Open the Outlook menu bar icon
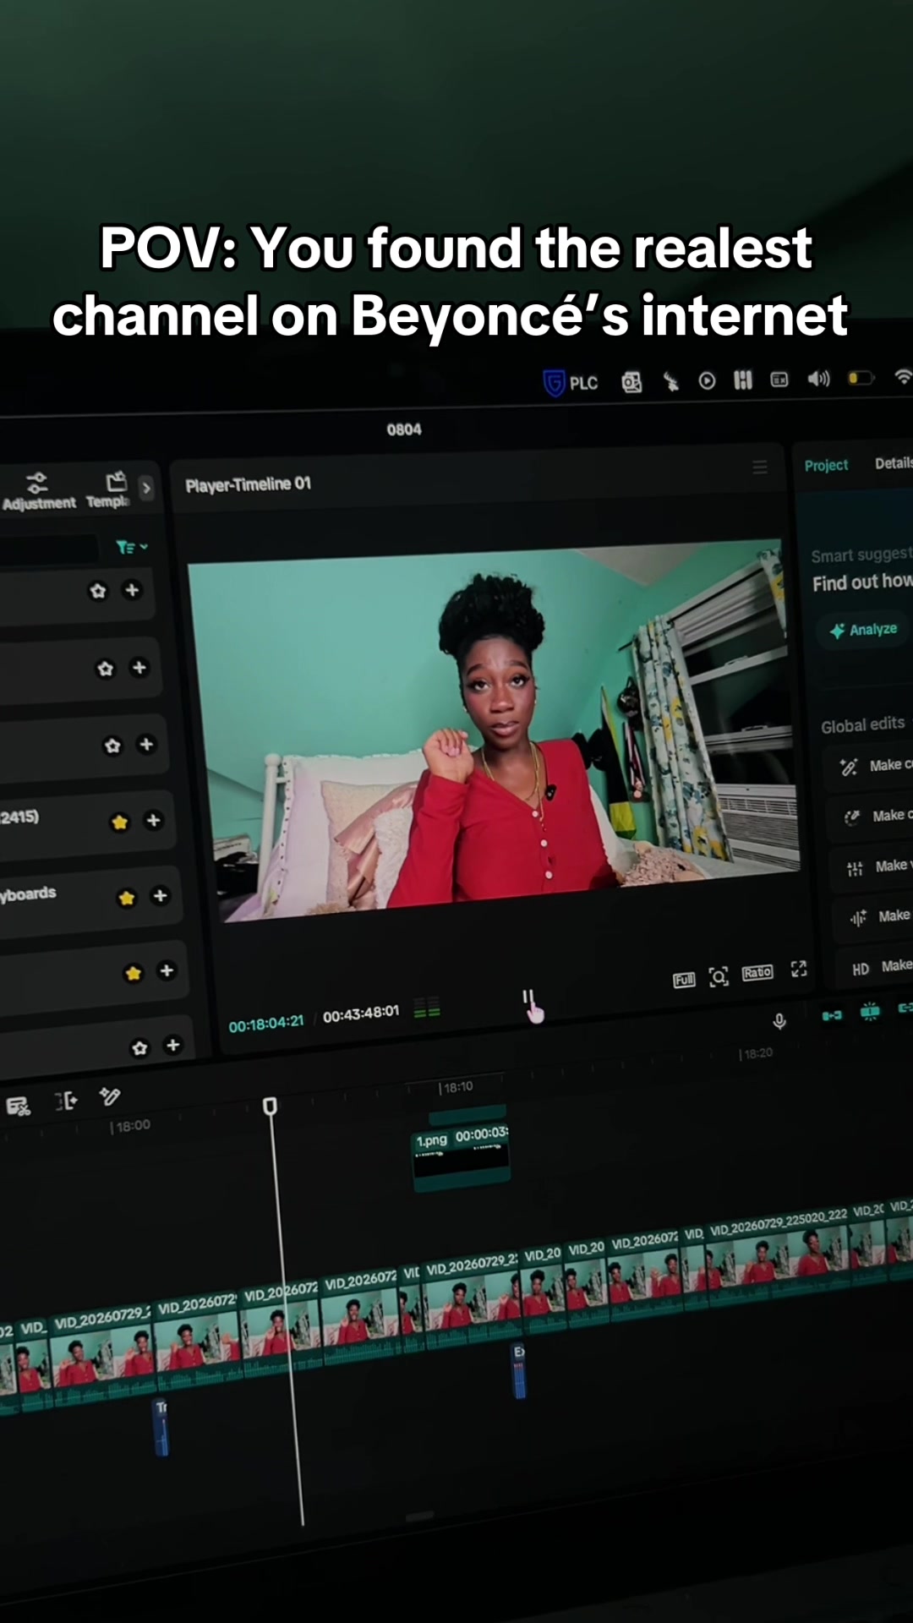The height and width of the screenshot is (1623, 913). (x=631, y=383)
